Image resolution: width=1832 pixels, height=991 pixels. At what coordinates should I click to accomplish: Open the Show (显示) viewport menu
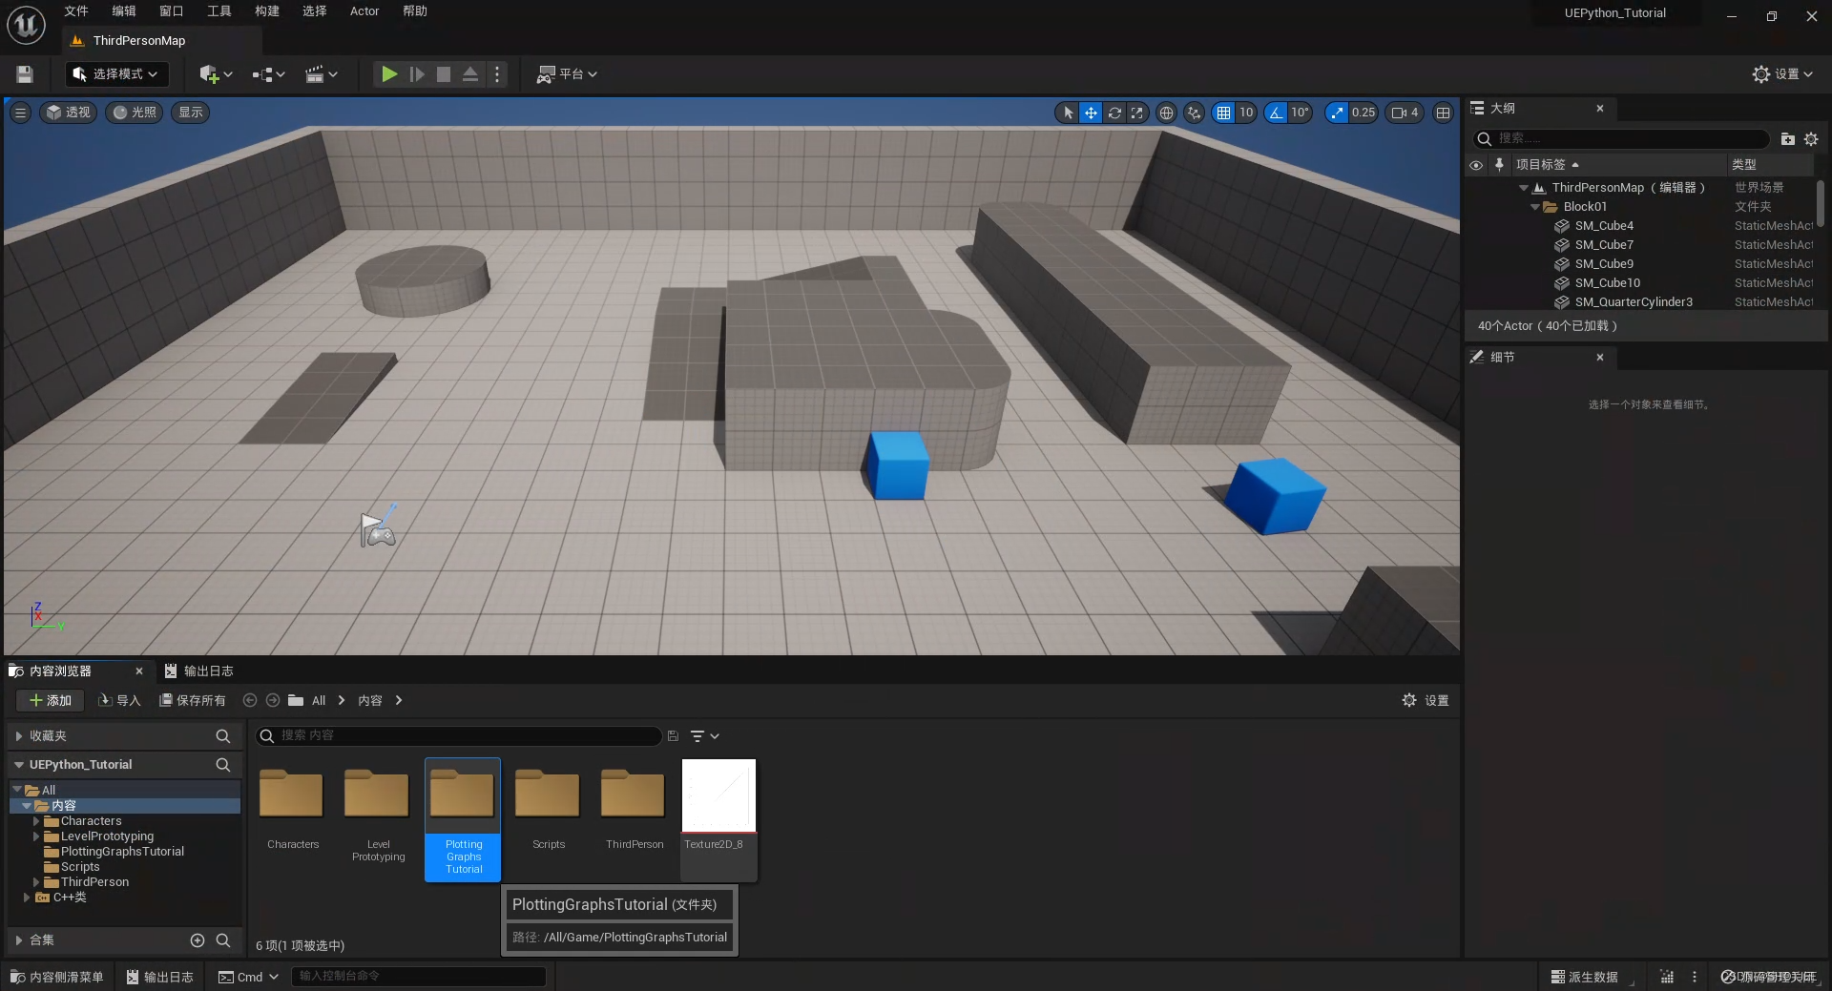pos(191,113)
